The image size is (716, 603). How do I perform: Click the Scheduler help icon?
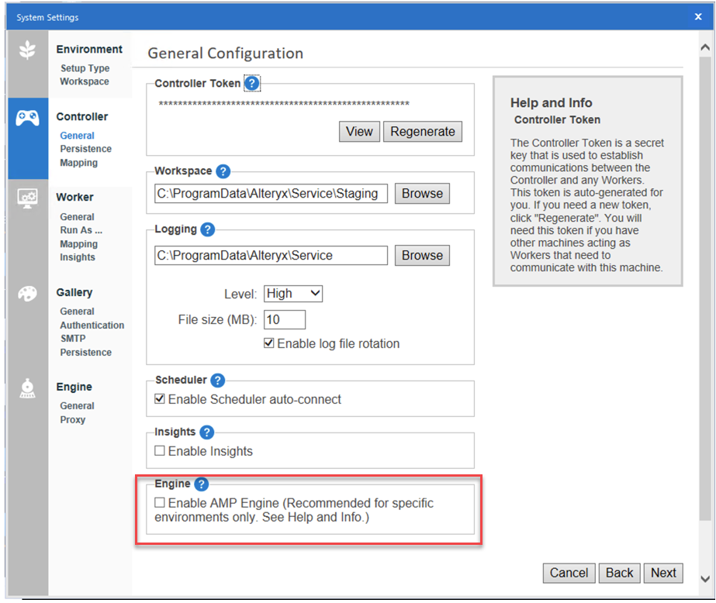point(217,381)
